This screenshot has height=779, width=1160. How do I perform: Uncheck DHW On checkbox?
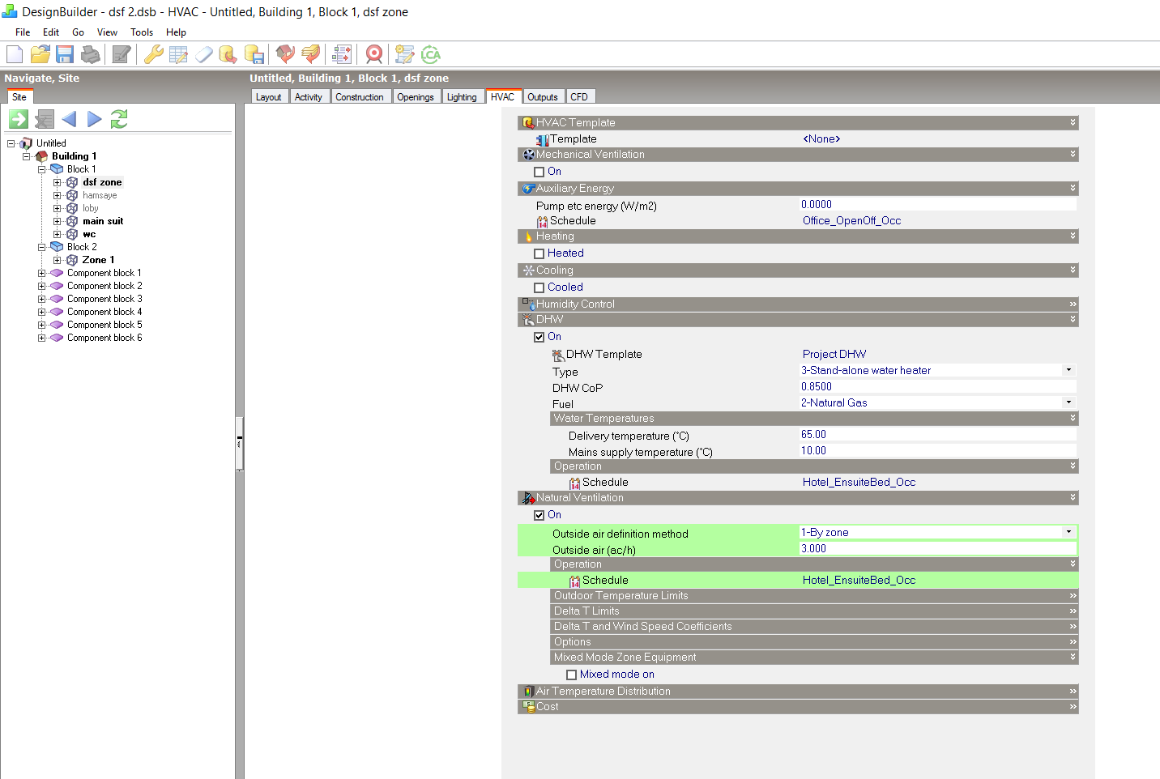[x=539, y=337]
